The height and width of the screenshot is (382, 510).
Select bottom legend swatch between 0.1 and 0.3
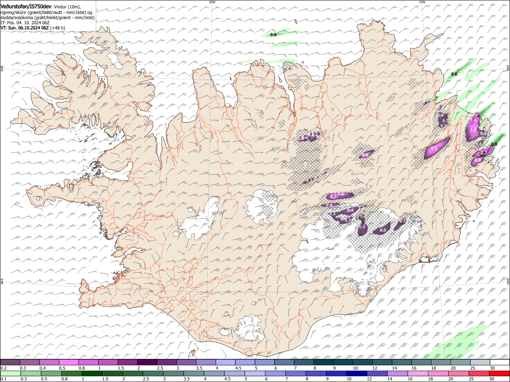(10, 373)
